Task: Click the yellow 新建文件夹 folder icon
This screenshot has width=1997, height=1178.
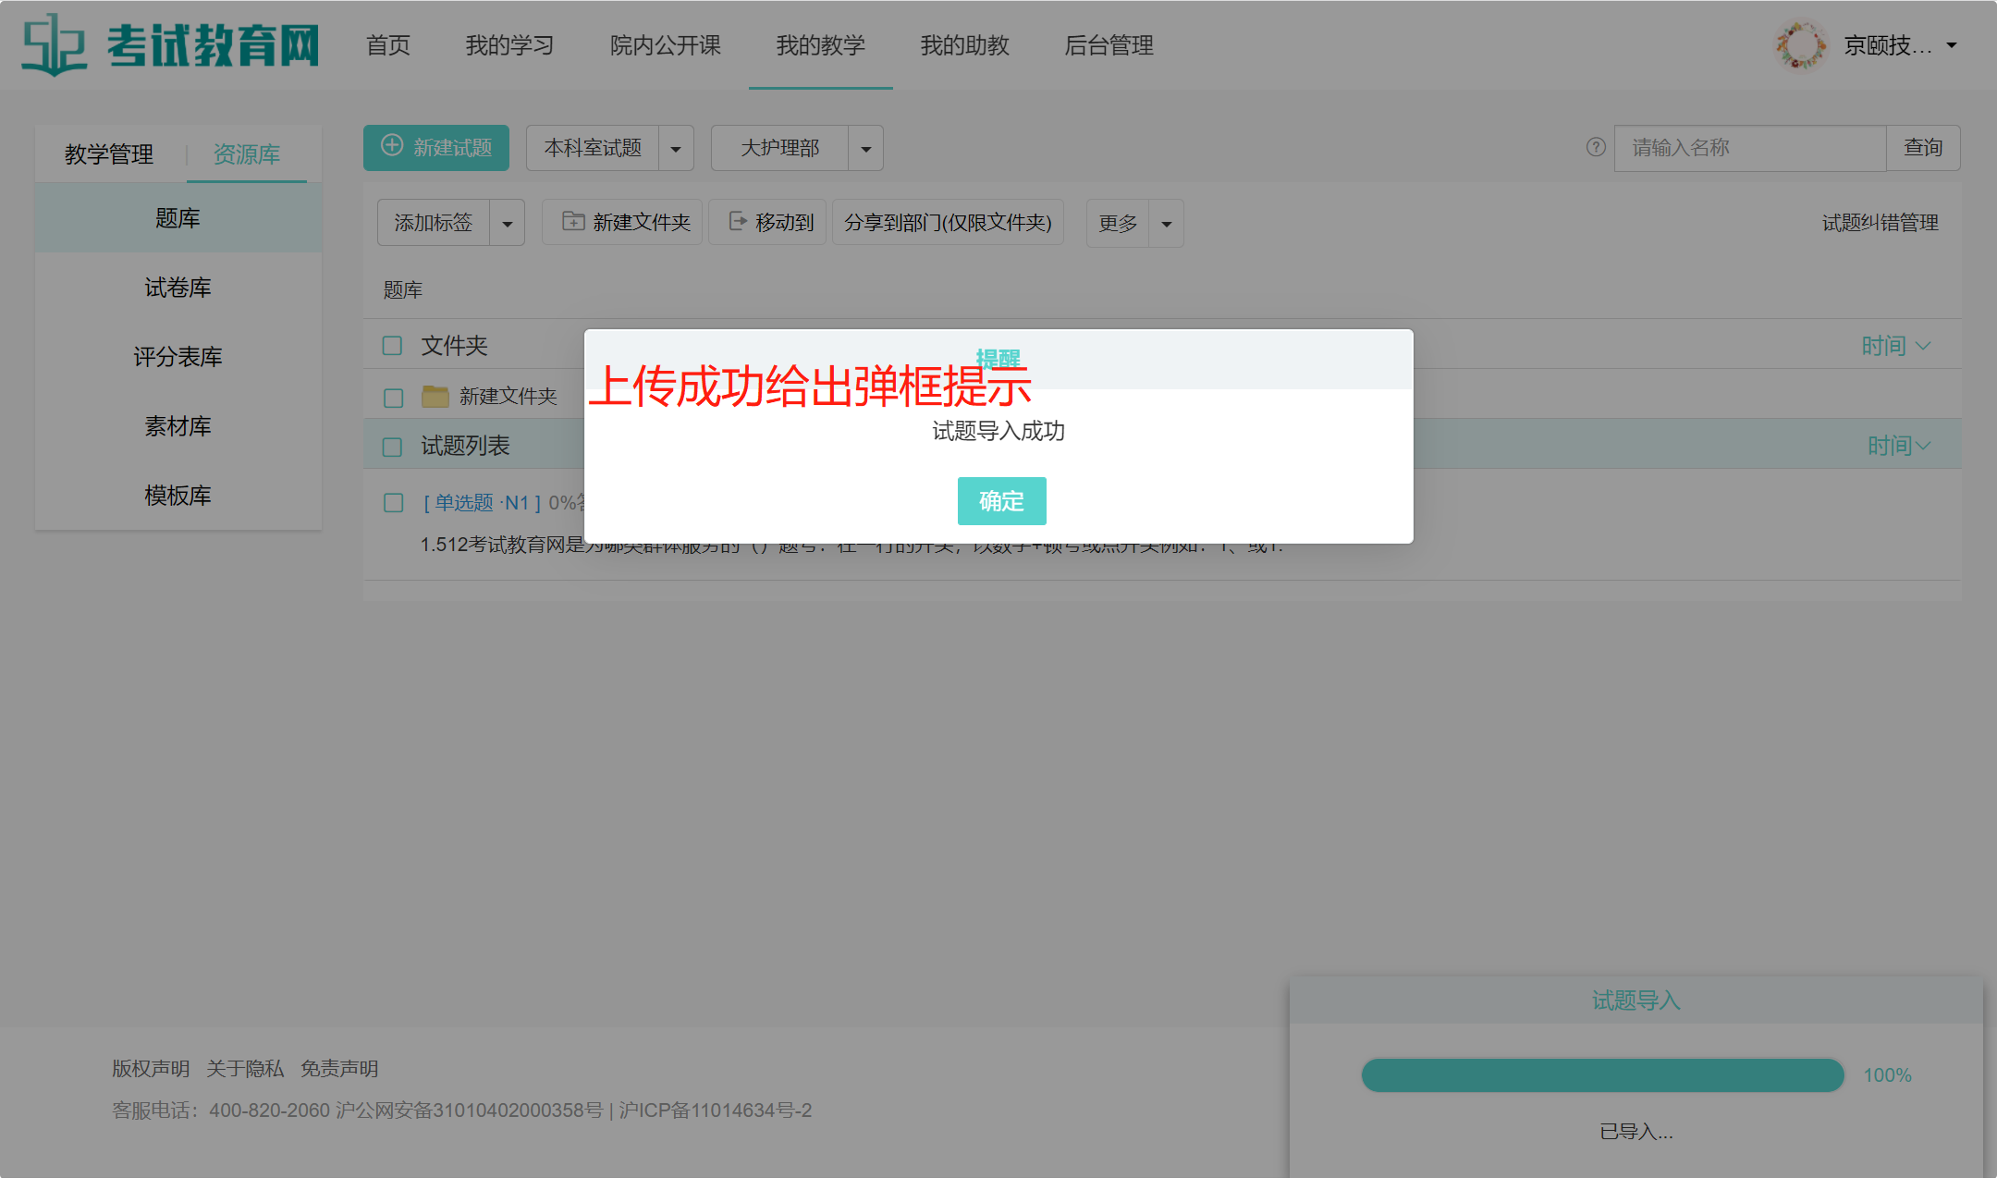Action: (x=435, y=397)
